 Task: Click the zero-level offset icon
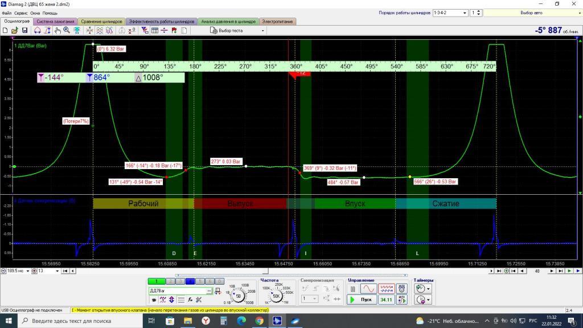coord(132,31)
